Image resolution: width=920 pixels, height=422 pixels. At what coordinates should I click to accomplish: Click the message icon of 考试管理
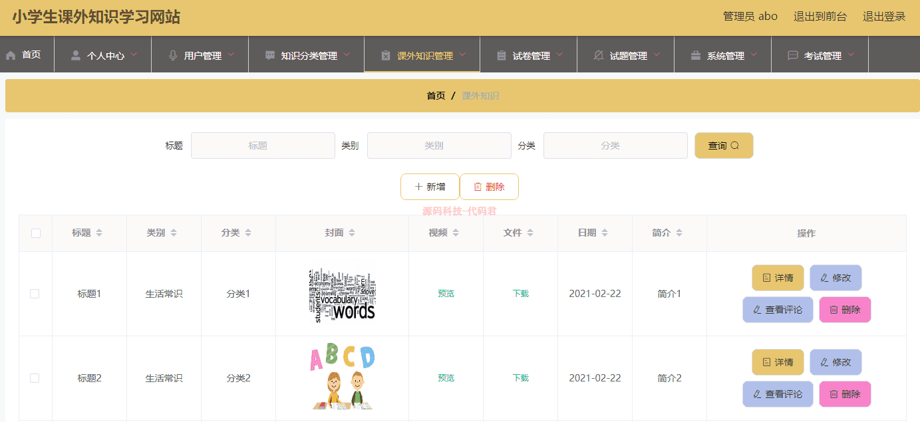tap(793, 55)
